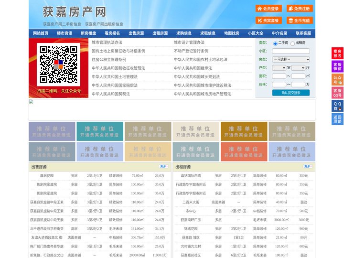Click the maximum 面积 input field
This screenshot has height=258, width=344.
(x=298, y=76)
